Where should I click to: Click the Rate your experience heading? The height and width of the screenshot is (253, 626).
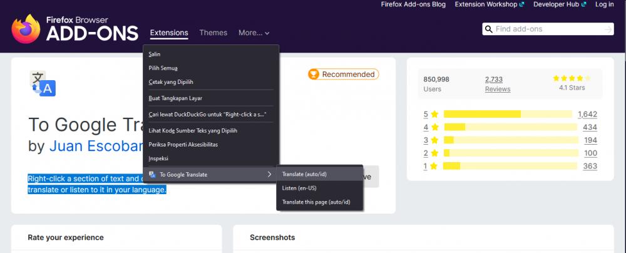coord(66,237)
